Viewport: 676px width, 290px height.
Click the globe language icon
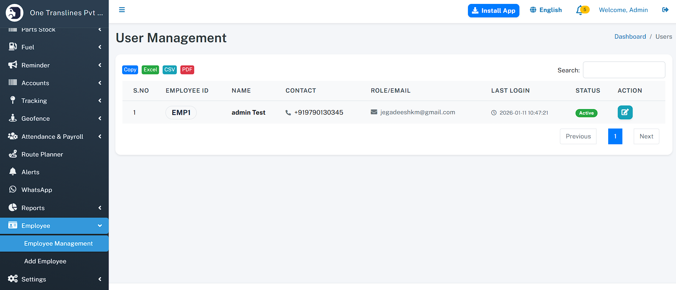(533, 10)
